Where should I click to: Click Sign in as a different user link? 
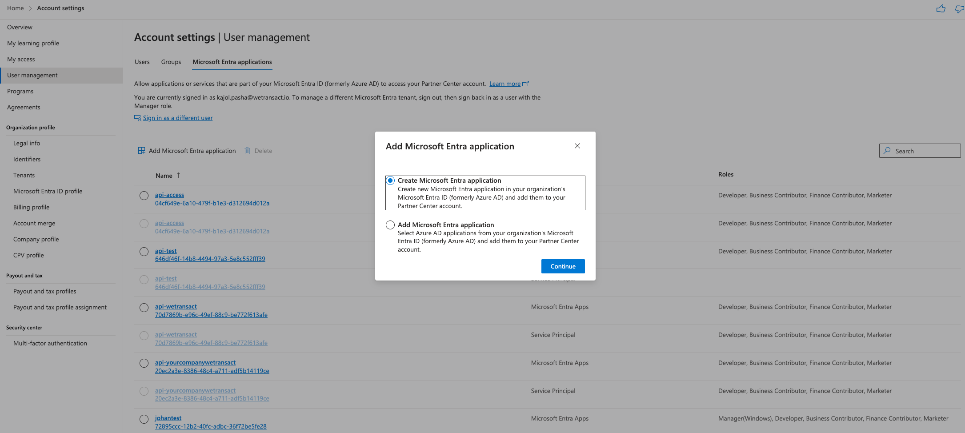pyautogui.click(x=178, y=118)
